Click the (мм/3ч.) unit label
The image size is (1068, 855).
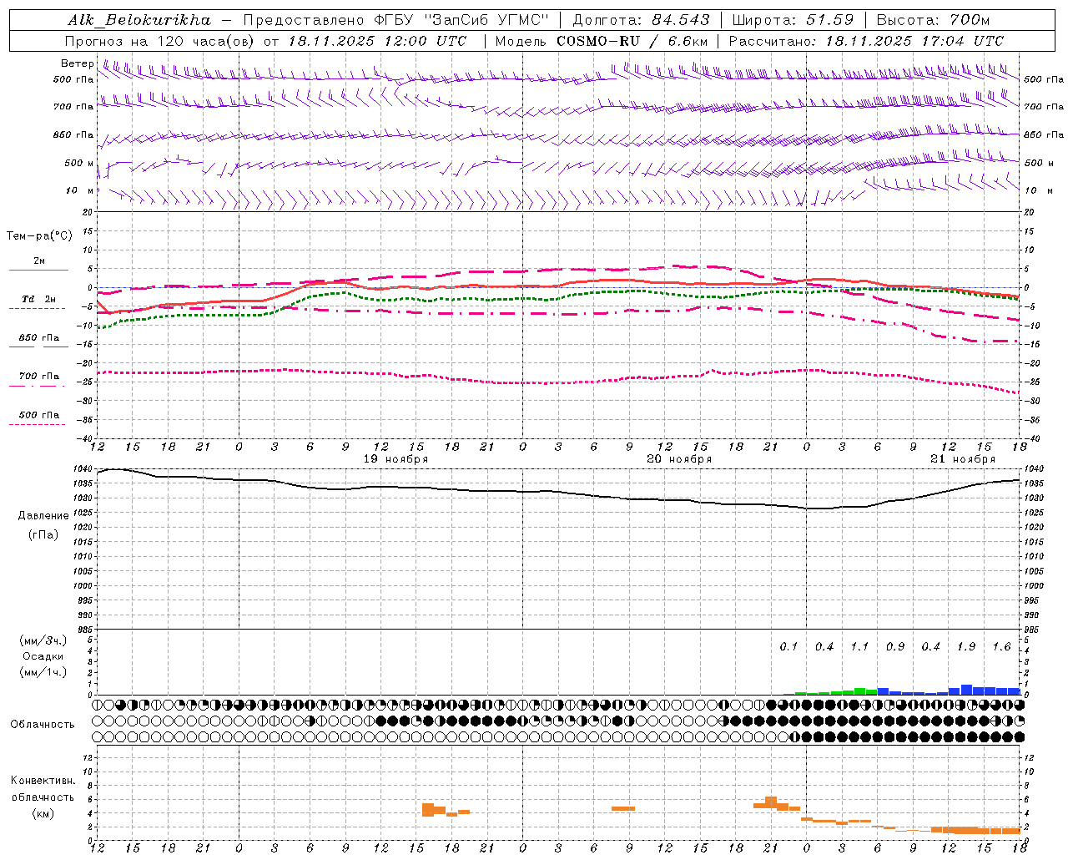(x=43, y=640)
